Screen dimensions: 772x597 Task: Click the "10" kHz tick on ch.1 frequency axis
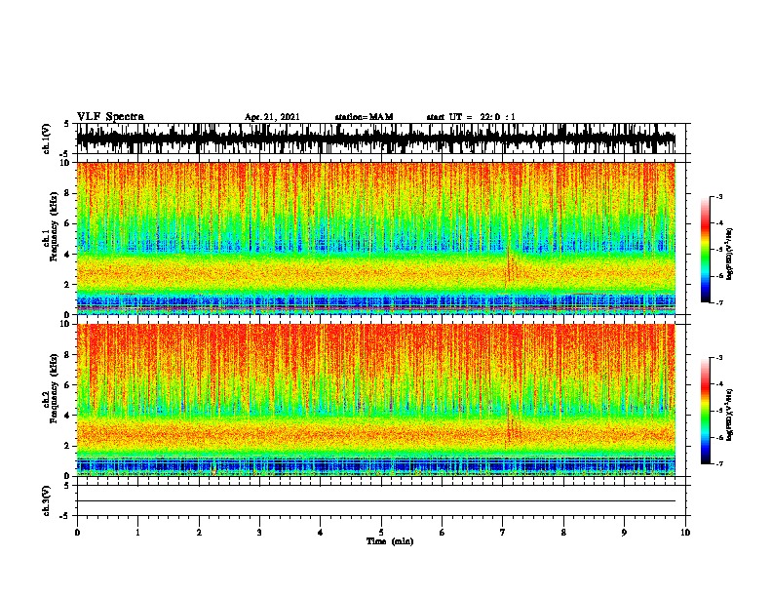pos(65,163)
